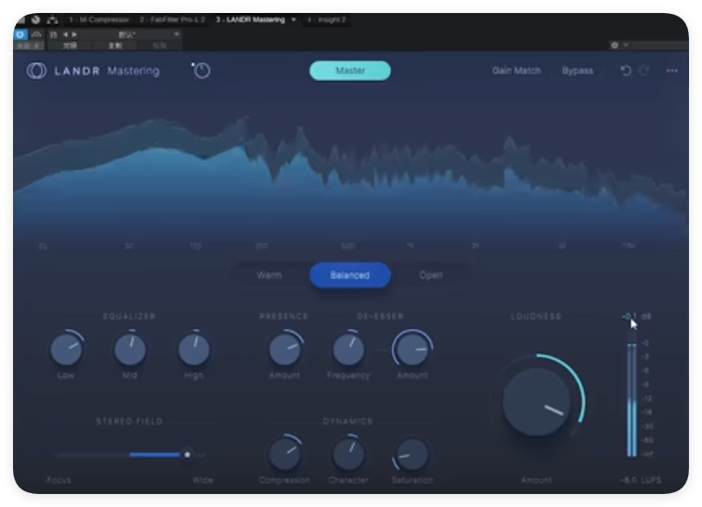Click the STEREO FIELD section label
The width and height of the screenshot is (702, 507).
pyautogui.click(x=129, y=422)
